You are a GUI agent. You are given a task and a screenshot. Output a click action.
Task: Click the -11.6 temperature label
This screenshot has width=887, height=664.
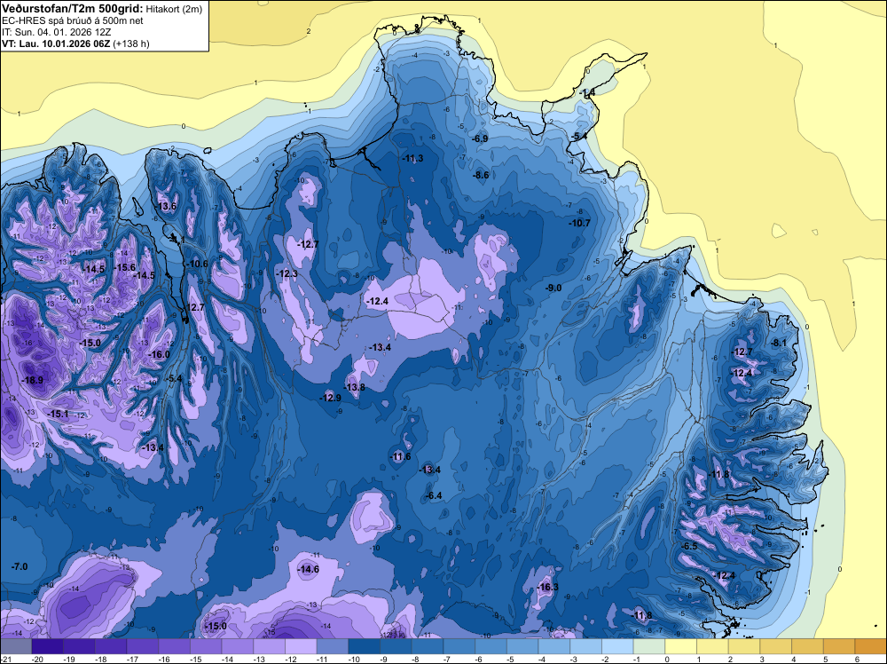400,457
